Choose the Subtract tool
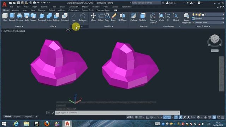This screenshot has width=226, height=127. [56, 17]
